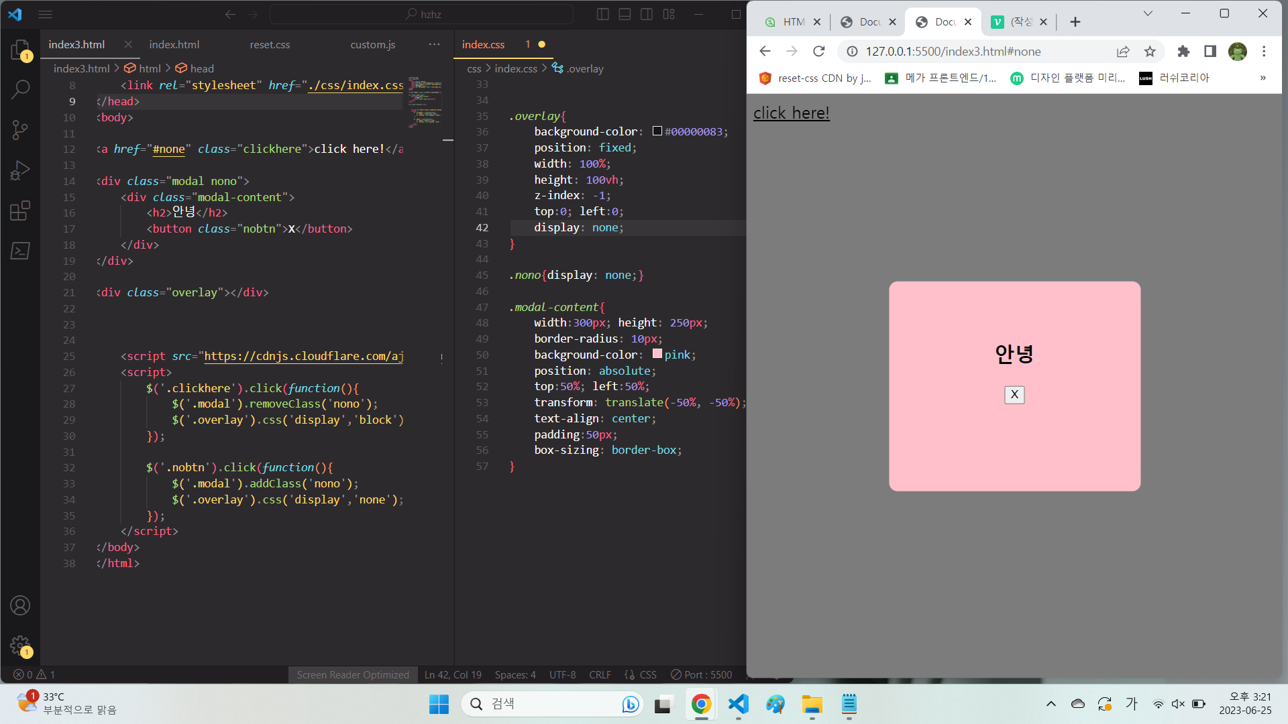
Task: Open reset-css CDN bookmark
Action: pos(816,78)
